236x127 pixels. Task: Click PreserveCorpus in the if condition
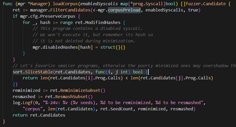(x=58, y=16)
